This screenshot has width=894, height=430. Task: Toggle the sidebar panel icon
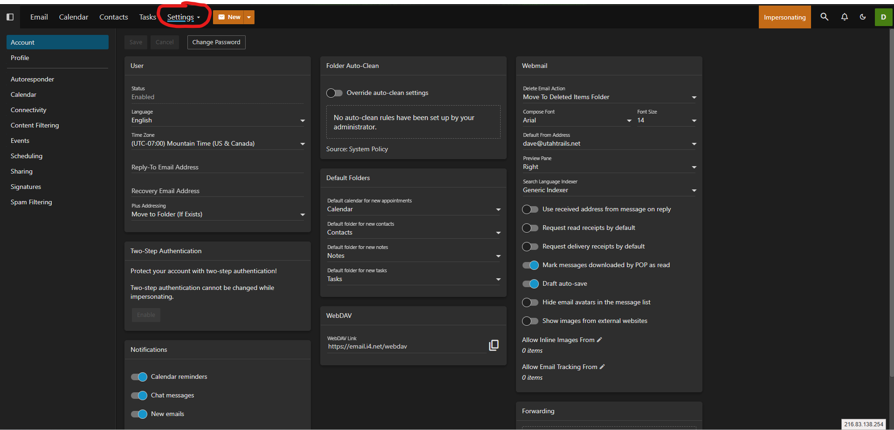coord(10,17)
